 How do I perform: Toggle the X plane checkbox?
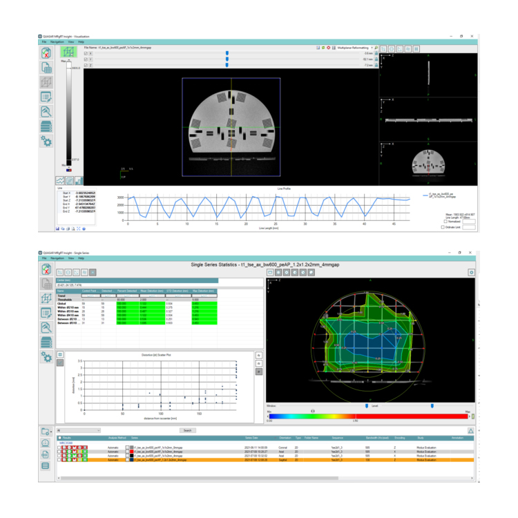coord(86,52)
